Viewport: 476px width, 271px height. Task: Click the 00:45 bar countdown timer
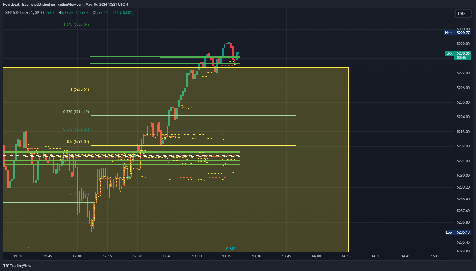pyautogui.click(x=461, y=58)
